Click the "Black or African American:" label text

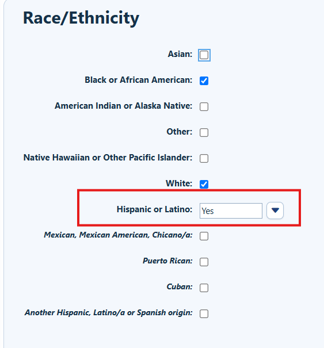139,80
